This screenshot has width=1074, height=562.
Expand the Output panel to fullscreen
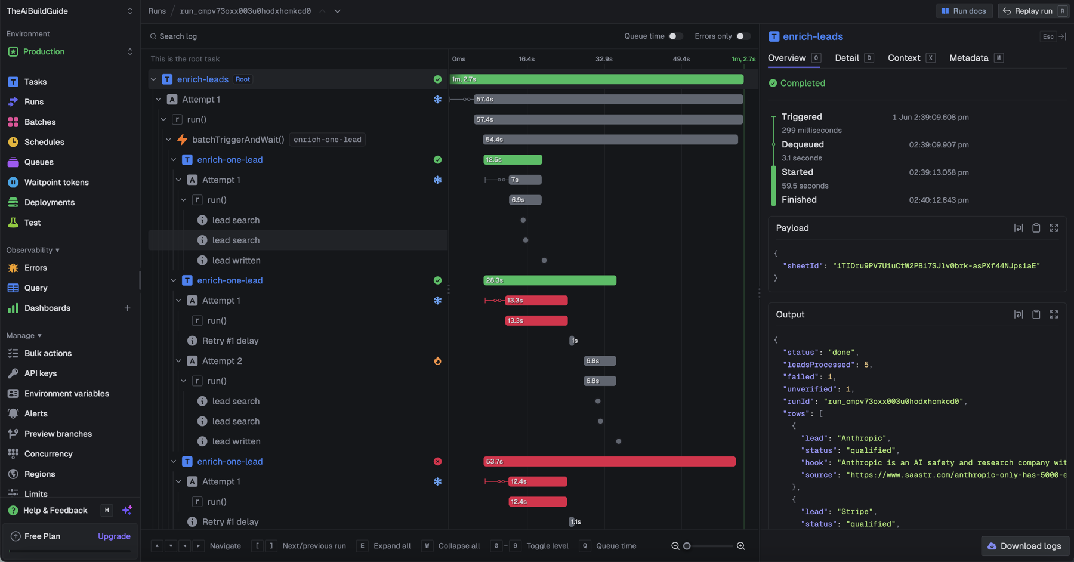(x=1054, y=314)
